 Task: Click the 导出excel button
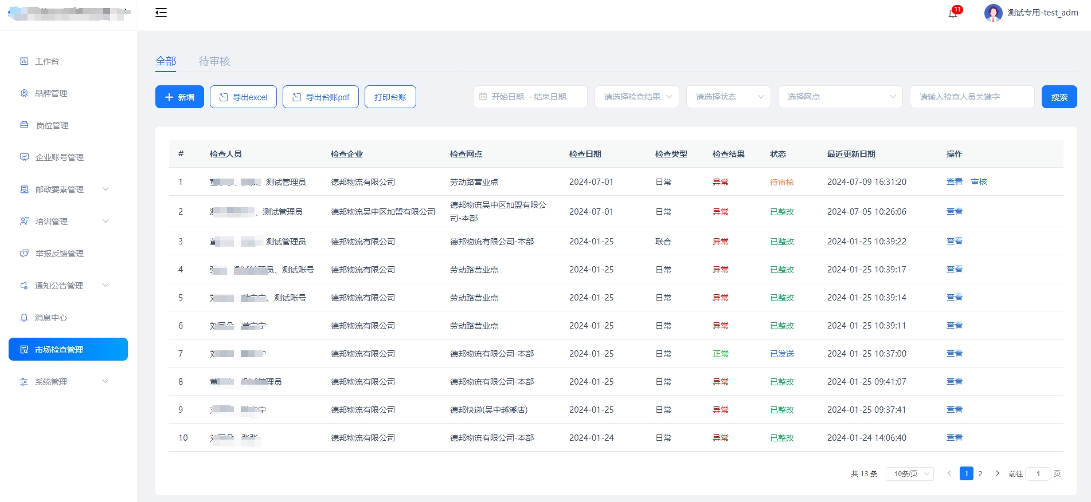(x=244, y=97)
